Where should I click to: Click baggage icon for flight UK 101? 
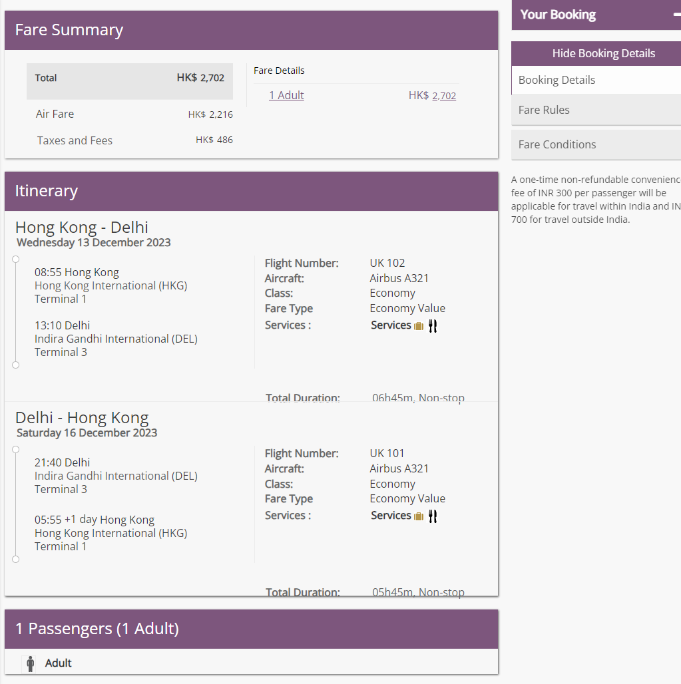click(x=419, y=516)
